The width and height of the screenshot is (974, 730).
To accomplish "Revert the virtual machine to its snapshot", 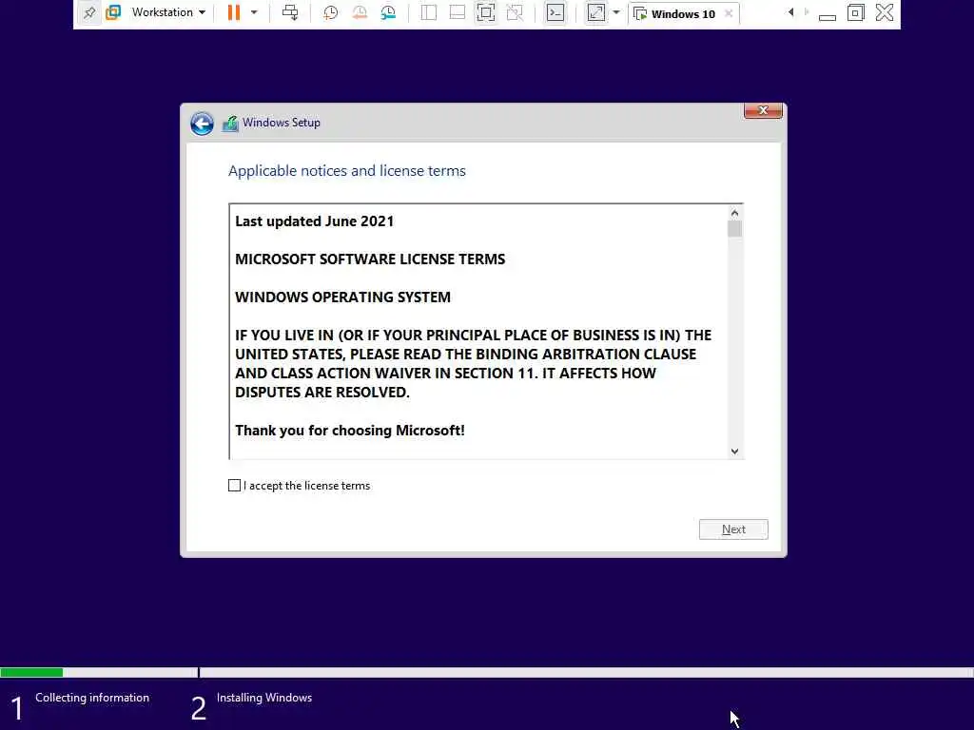I will tap(360, 12).
